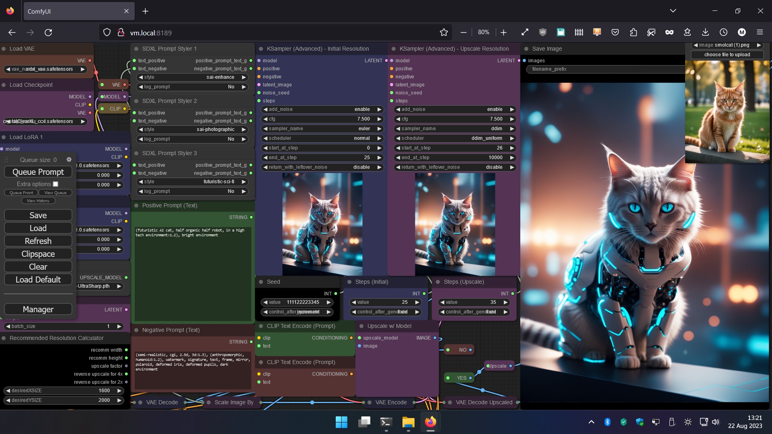Click CLIP Text Encode Prompt node icon
772x434 pixels.
pos(261,326)
